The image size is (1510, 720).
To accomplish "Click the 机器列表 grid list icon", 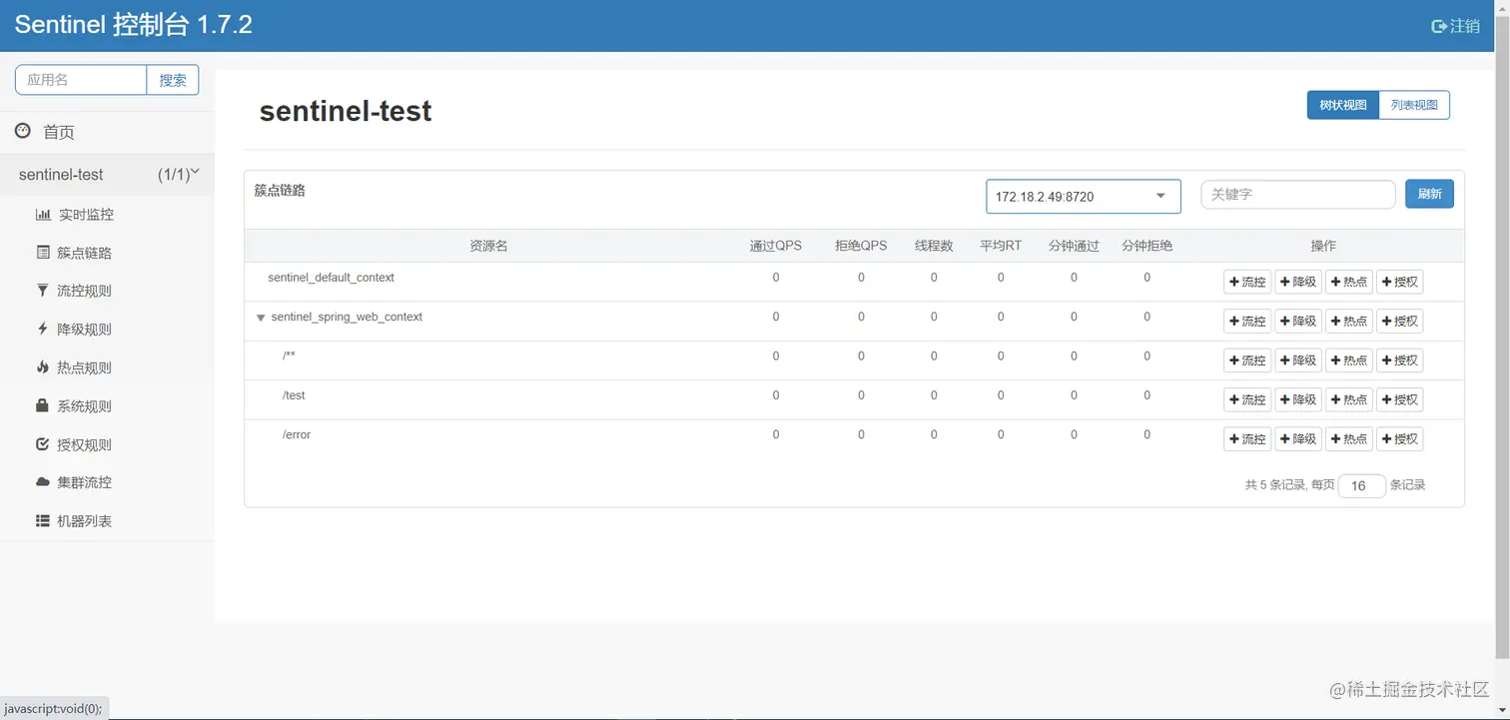I will (x=43, y=521).
